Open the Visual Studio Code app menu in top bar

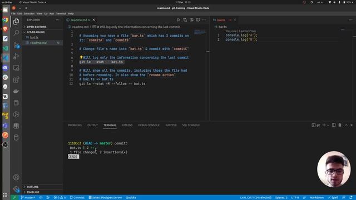tap(32, 2)
